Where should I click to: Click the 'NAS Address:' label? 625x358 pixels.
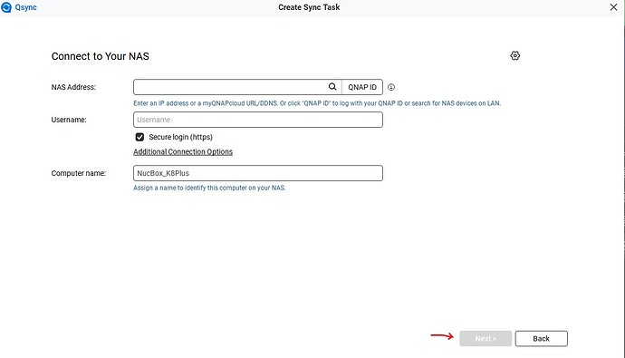[x=73, y=87]
